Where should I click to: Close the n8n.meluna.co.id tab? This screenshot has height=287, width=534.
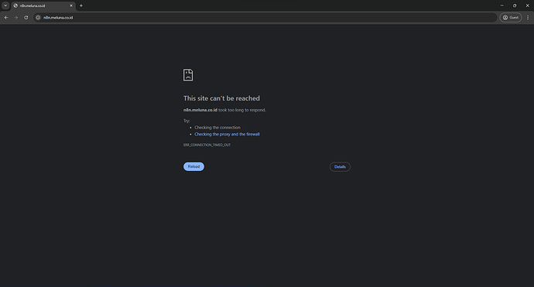click(71, 5)
